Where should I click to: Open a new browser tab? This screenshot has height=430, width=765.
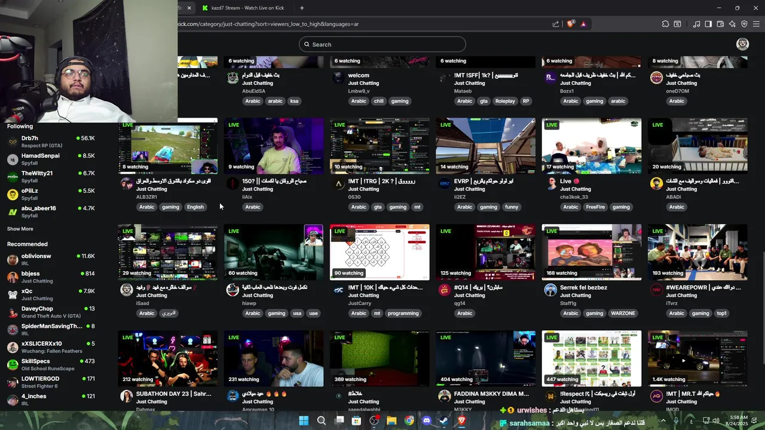pyautogui.click(x=302, y=8)
